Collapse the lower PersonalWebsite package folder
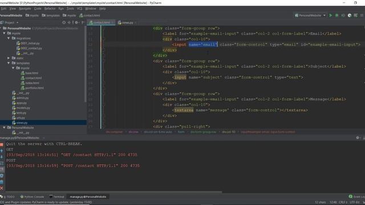 point(4,128)
